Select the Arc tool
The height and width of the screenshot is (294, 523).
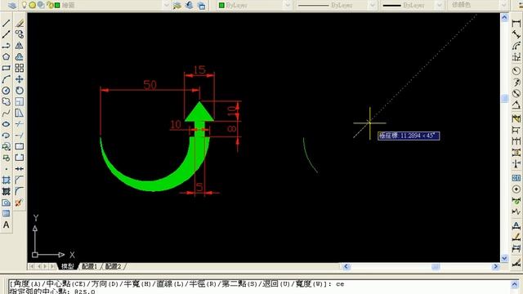(6, 79)
